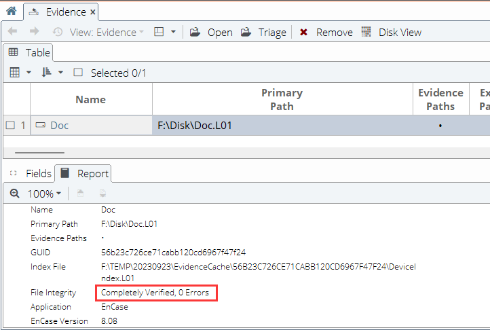This screenshot has height=330, width=490.
Task: Open the table columns grid dropdown
Action: 20,73
